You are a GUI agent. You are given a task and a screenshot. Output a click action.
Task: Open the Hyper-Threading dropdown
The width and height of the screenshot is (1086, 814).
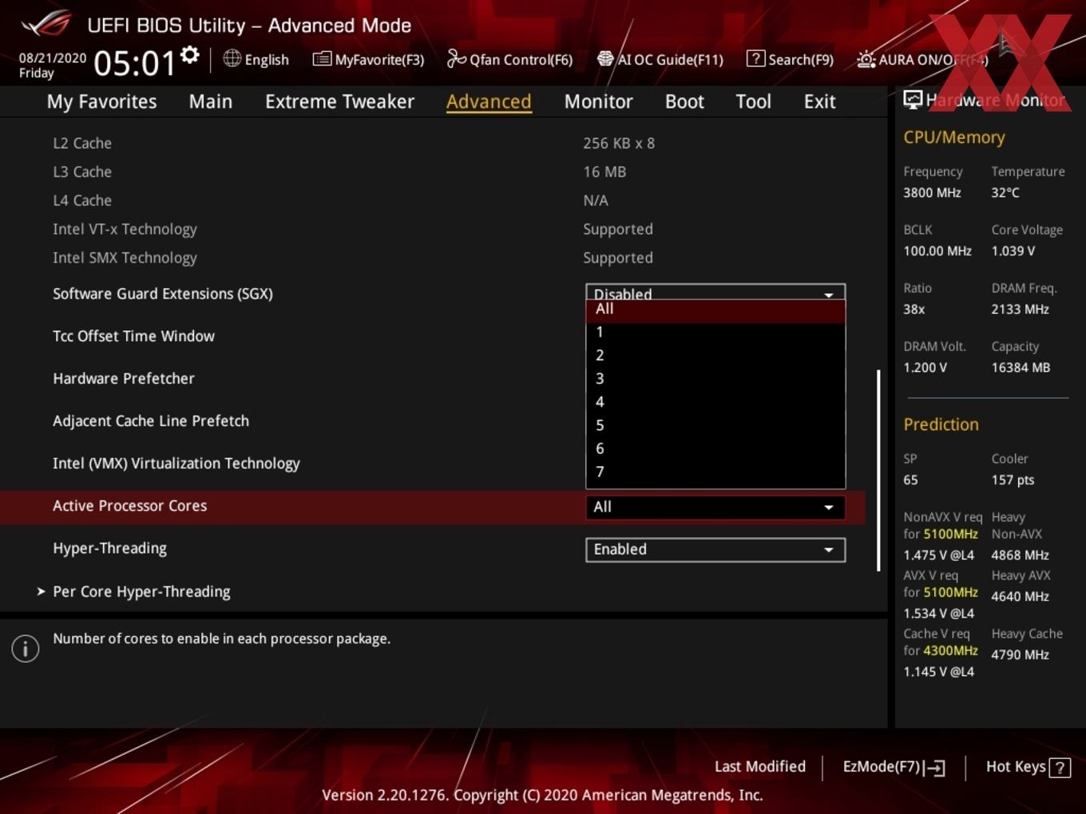coord(715,549)
